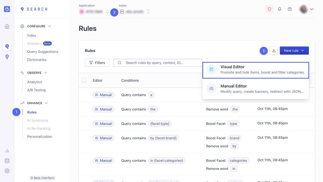
Task: Open the New rule dropdown
Action: tap(294, 51)
